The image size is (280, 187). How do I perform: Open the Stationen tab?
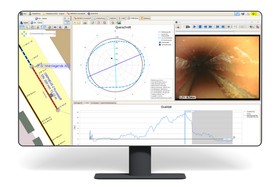click(x=112, y=18)
